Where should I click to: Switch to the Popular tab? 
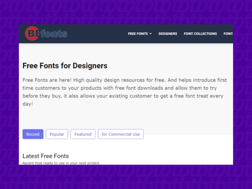57,134
